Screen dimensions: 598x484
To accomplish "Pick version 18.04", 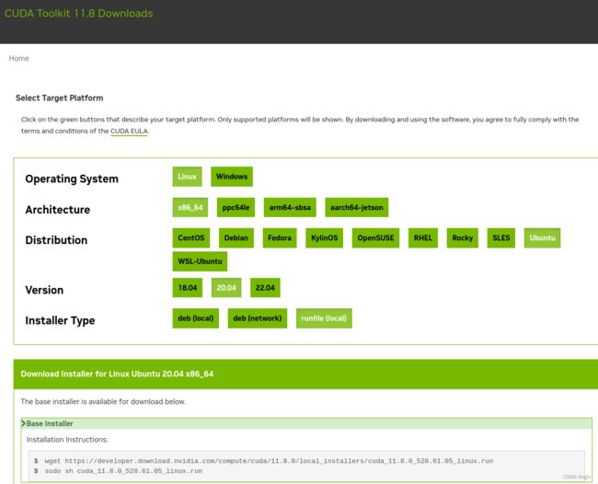I will (188, 288).
